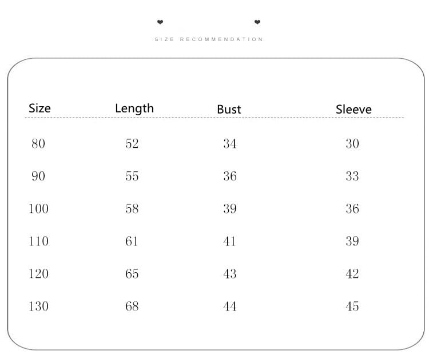Click length value 52
429x363 pixels.
click(x=132, y=143)
